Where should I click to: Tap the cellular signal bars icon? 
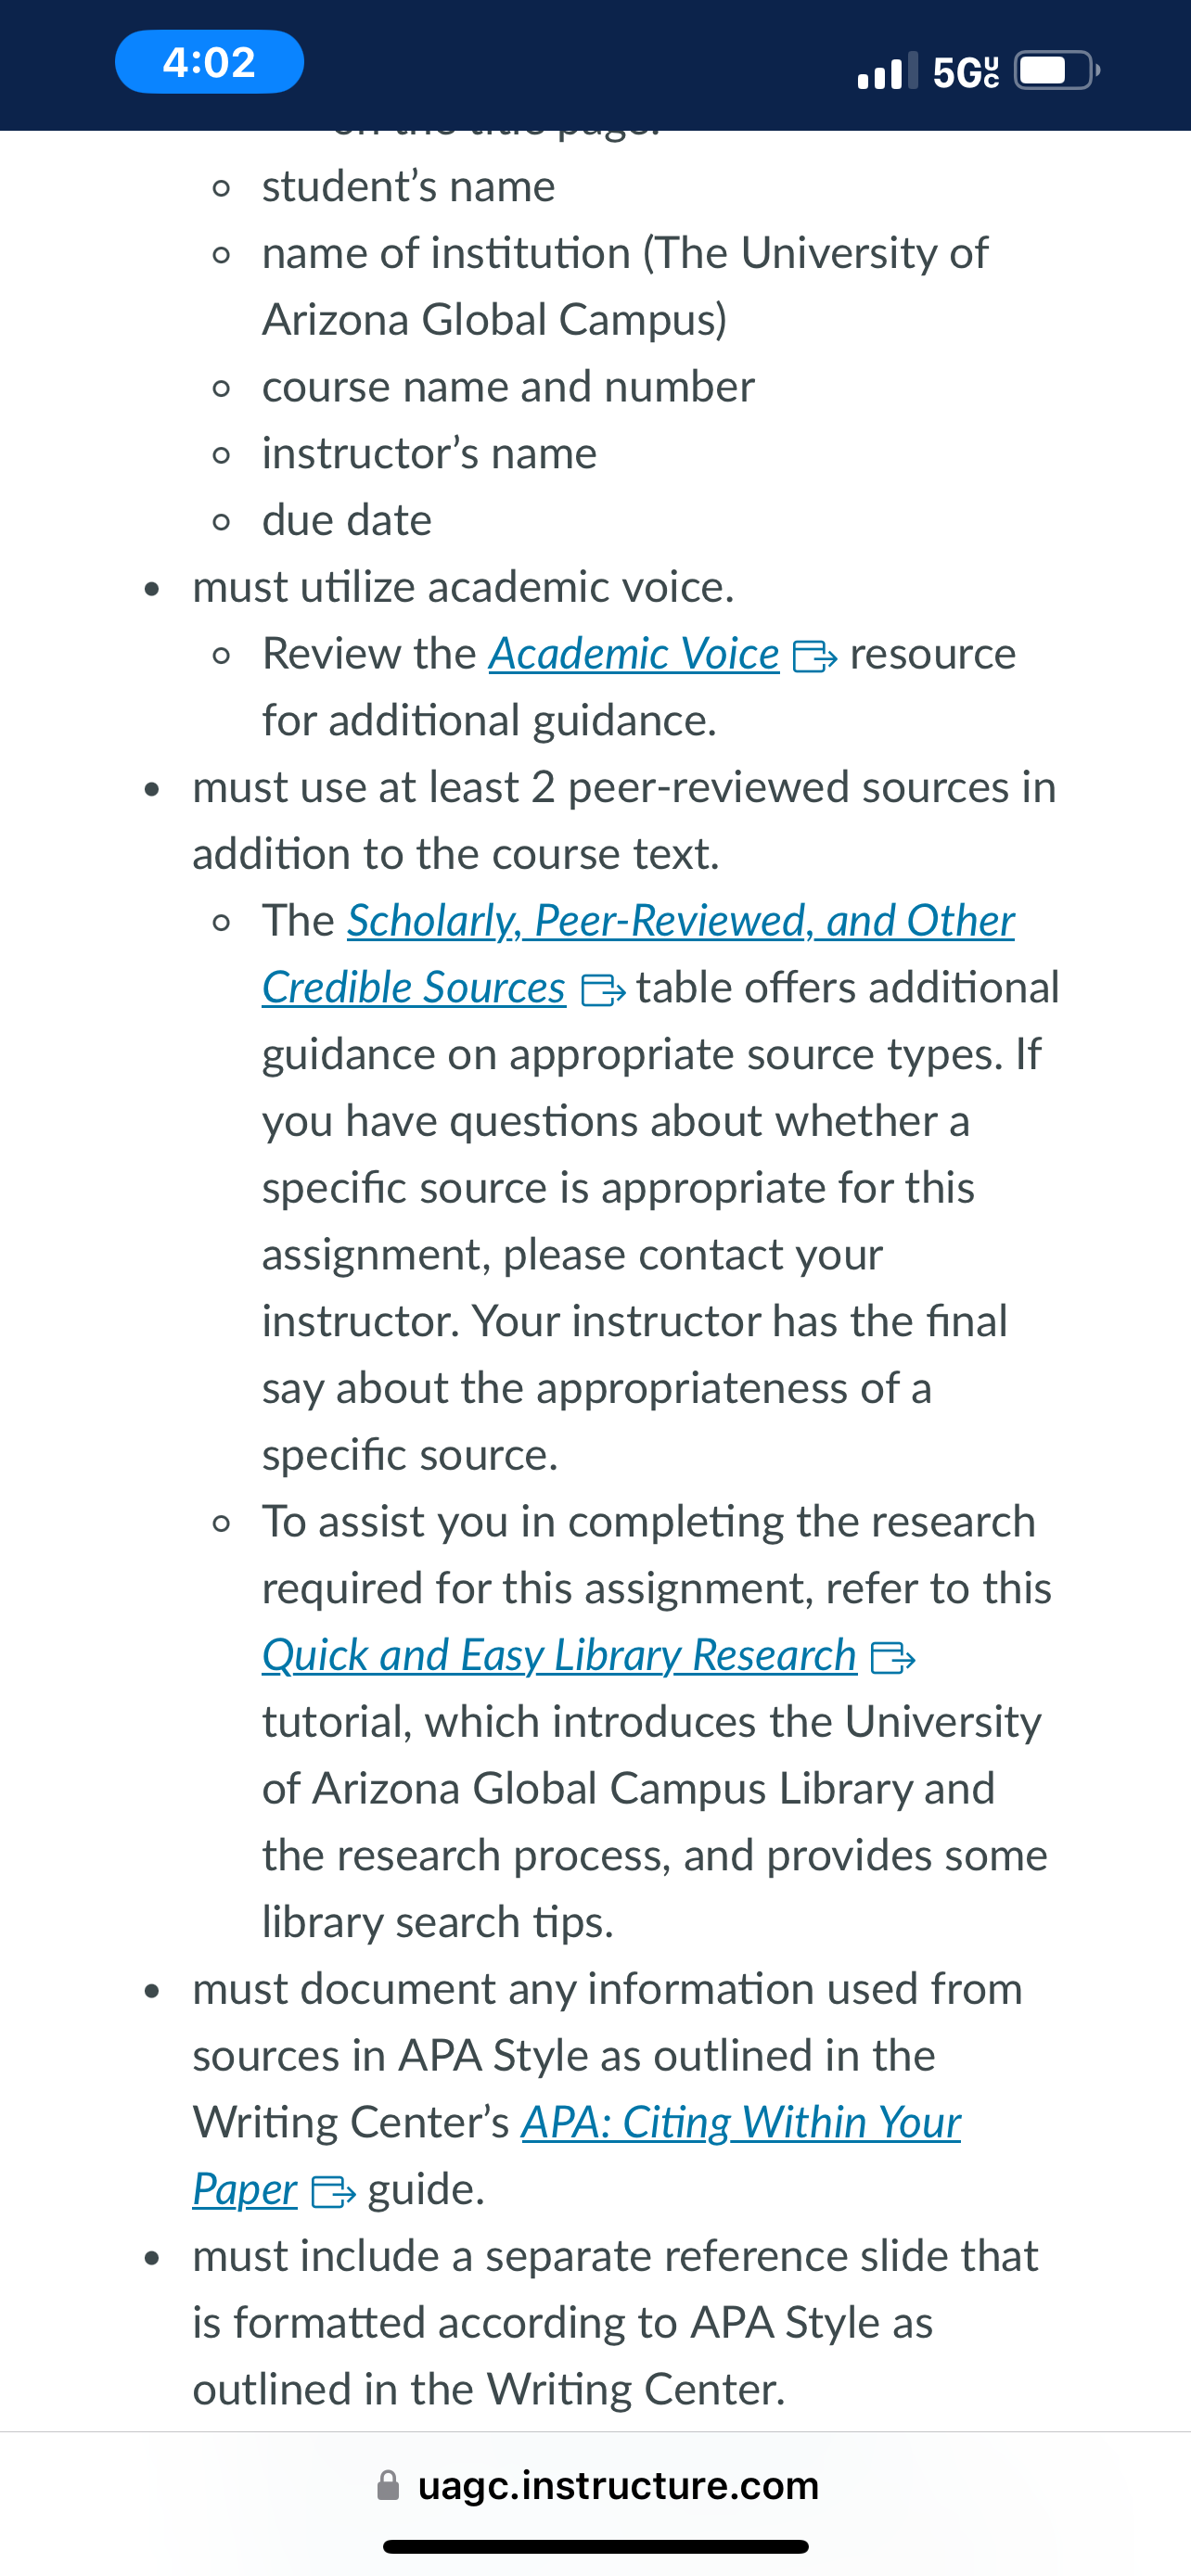click(x=887, y=70)
